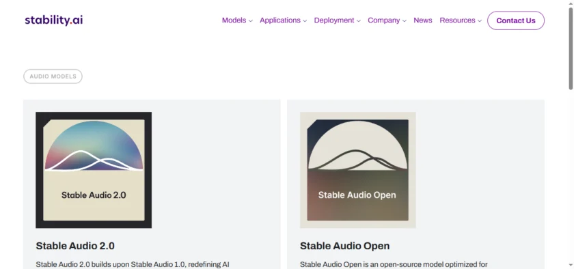Screen dimensions: 574x269
Task: Expand the Models chevron arrow
Action: click(250, 21)
